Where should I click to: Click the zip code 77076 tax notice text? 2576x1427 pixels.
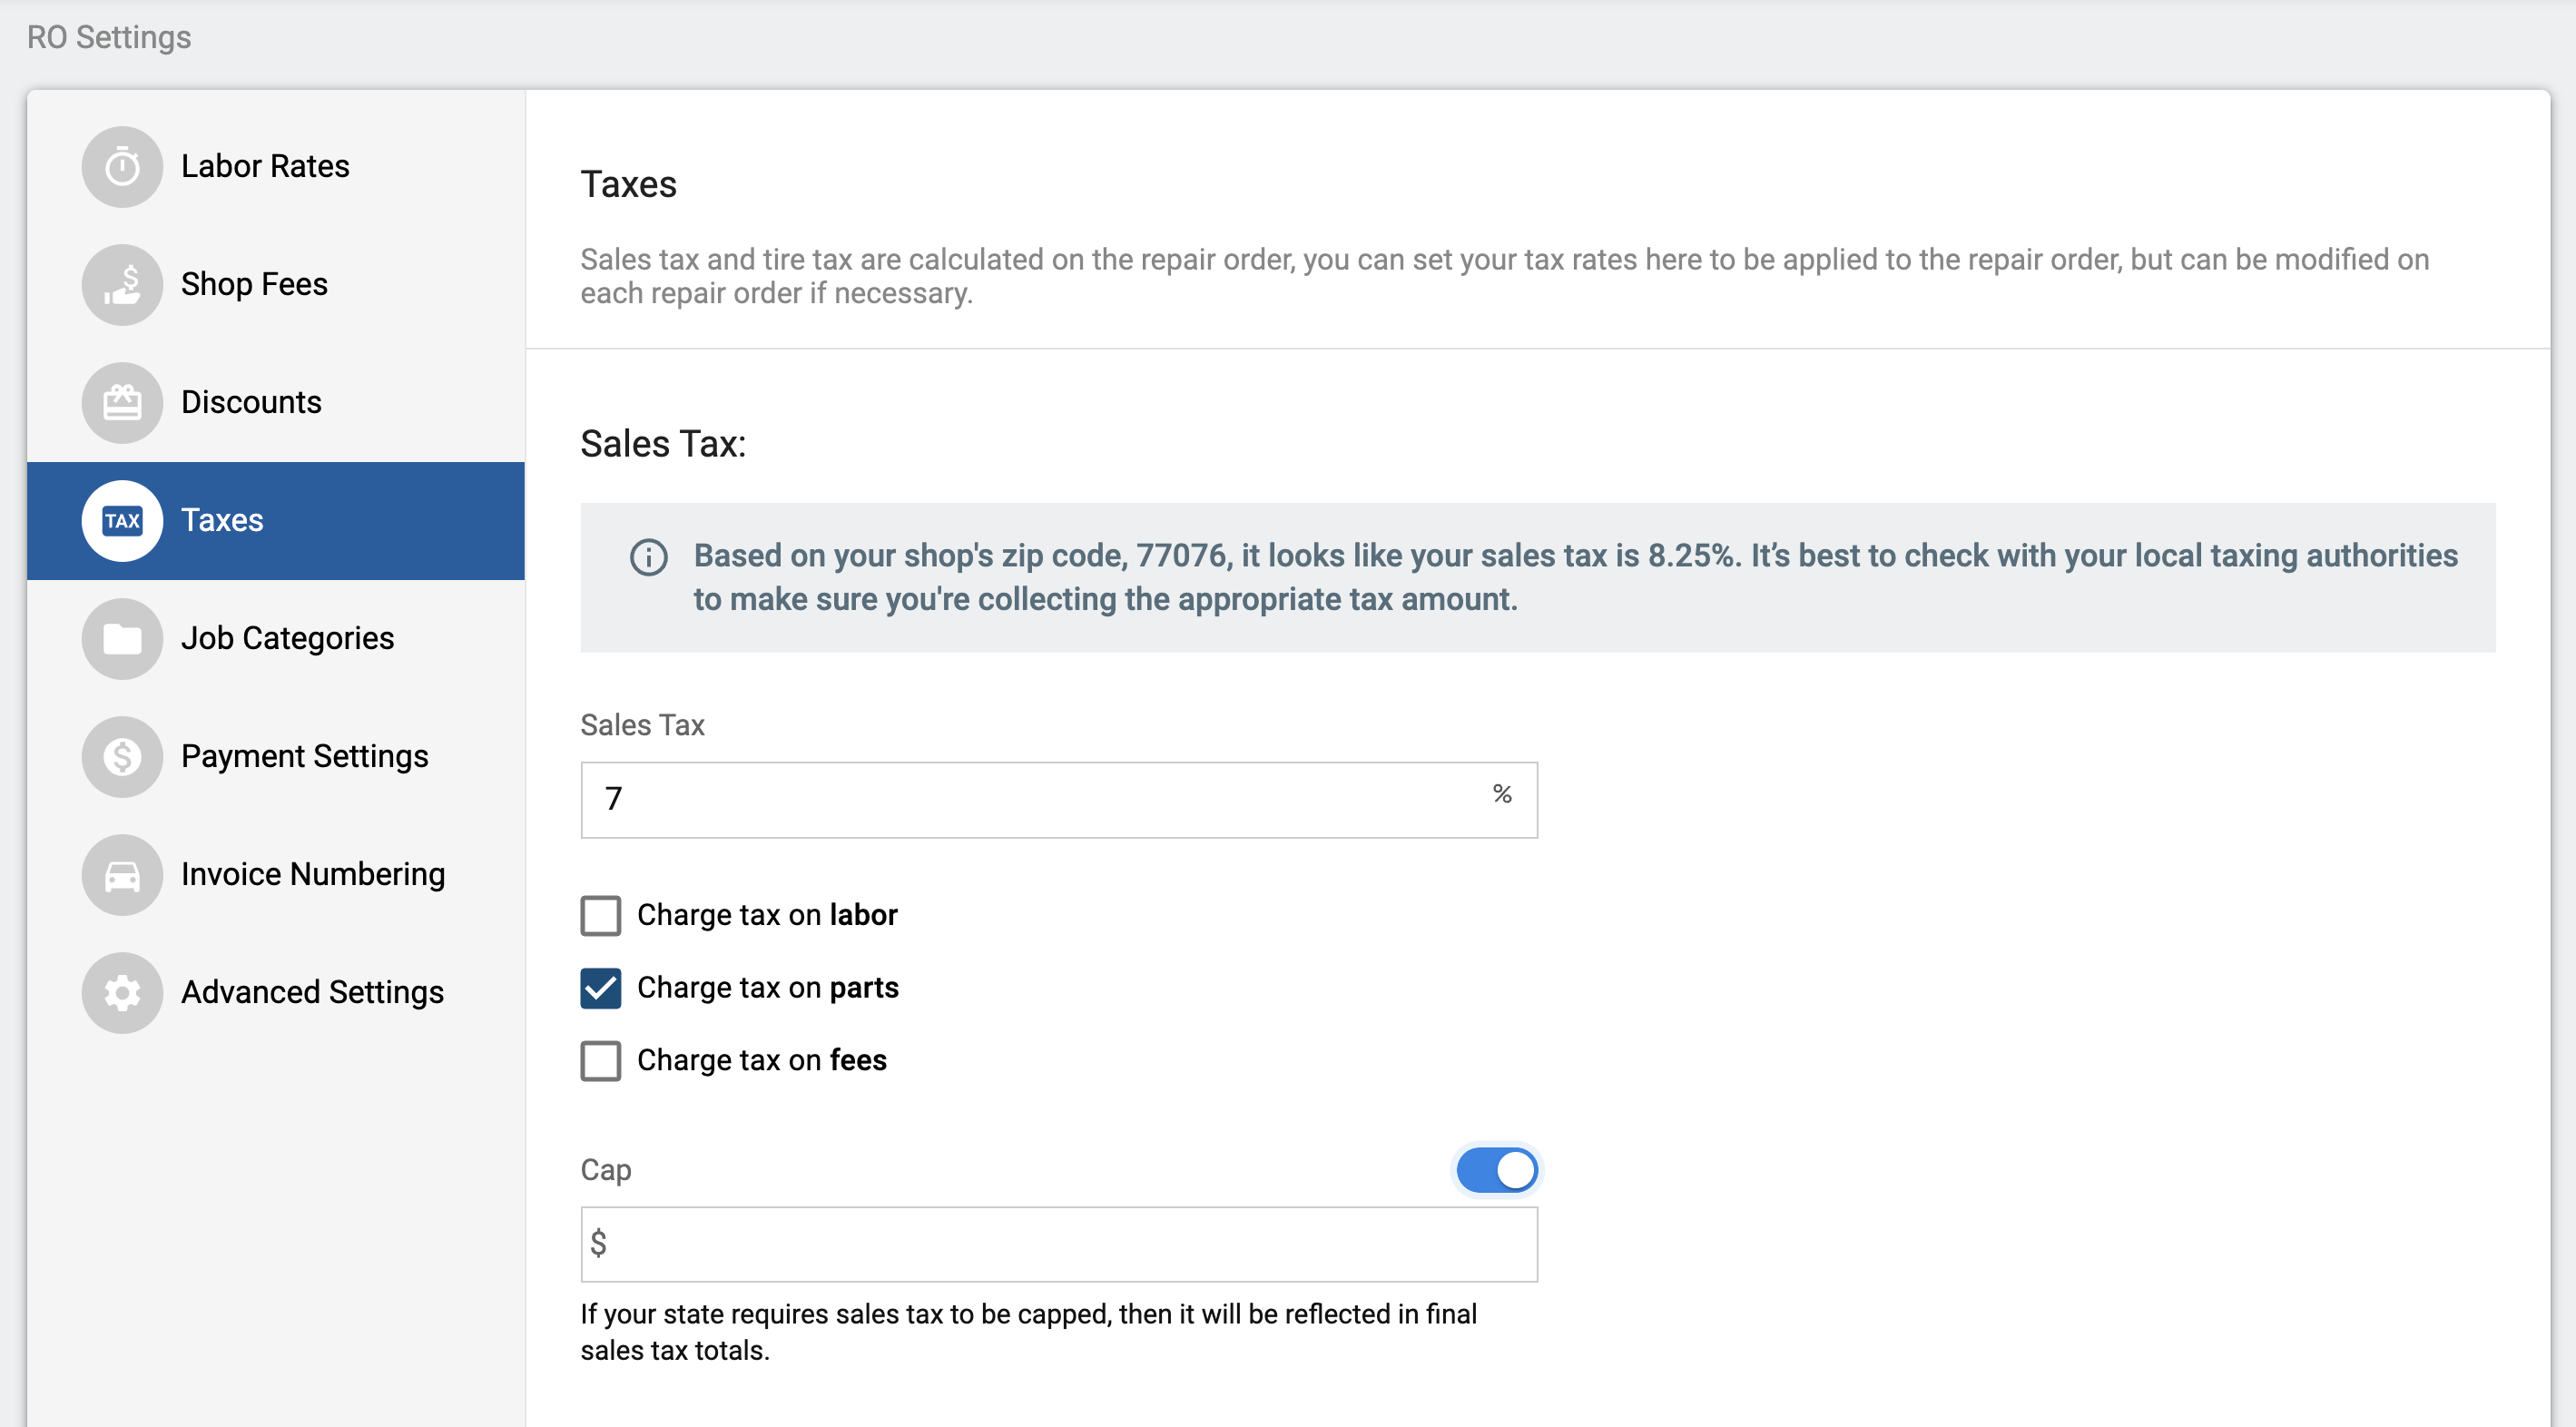[x=1575, y=578]
